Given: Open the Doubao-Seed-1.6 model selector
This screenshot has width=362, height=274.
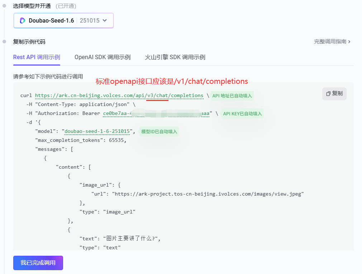Looking at the screenshot, I should tap(51, 20).
